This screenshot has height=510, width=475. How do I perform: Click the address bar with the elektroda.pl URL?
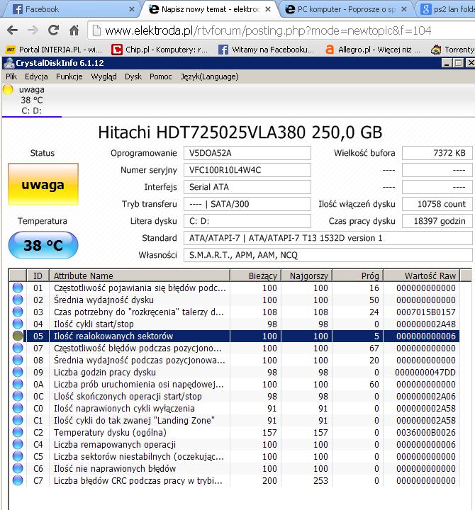point(281,30)
